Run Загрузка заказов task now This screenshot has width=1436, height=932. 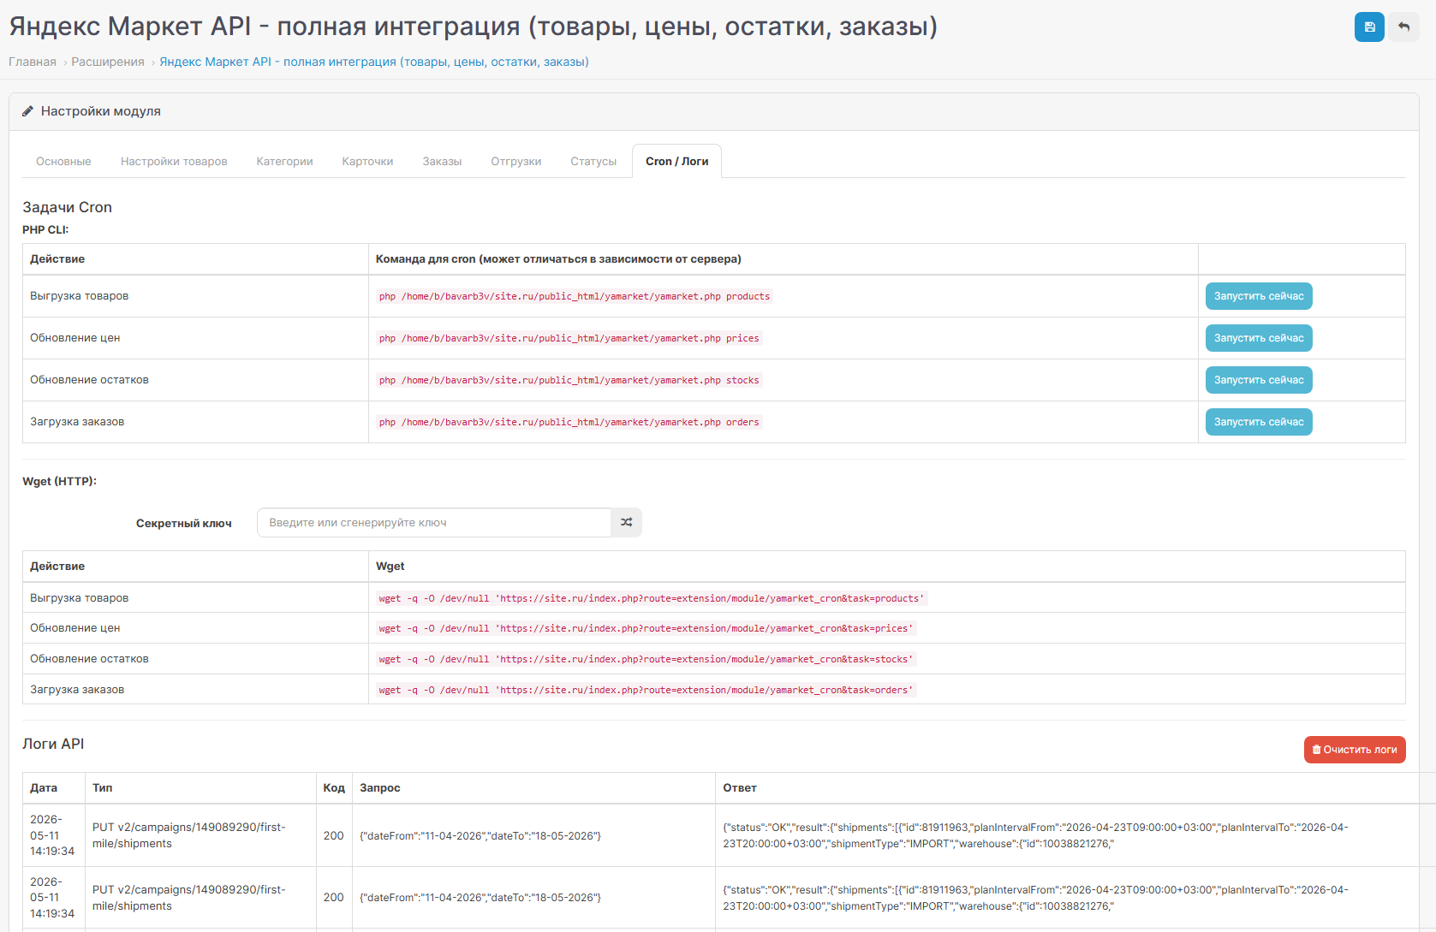click(1259, 422)
